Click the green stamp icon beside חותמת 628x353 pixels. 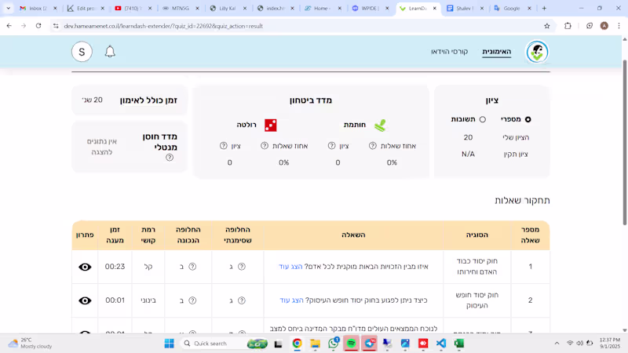click(x=380, y=126)
